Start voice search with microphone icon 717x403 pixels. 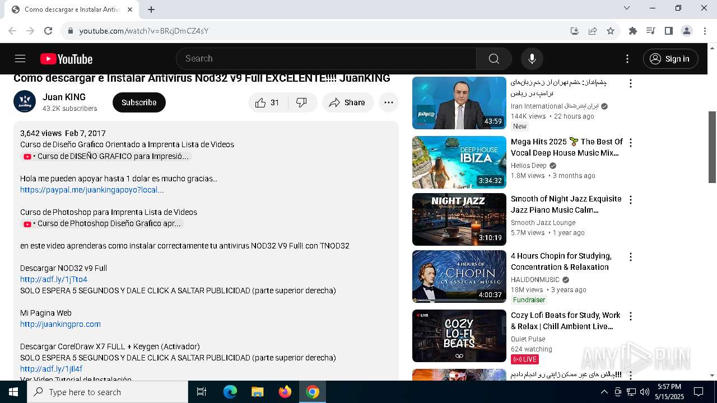[532, 59]
